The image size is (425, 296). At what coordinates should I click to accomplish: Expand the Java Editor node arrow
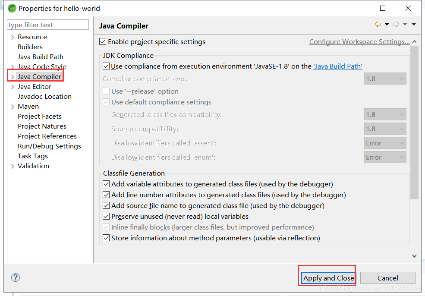[13, 87]
